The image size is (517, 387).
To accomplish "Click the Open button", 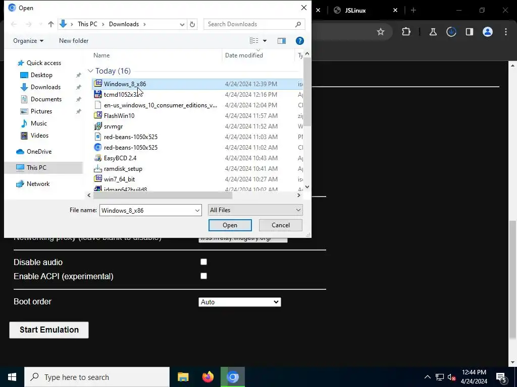I will click(x=230, y=225).
